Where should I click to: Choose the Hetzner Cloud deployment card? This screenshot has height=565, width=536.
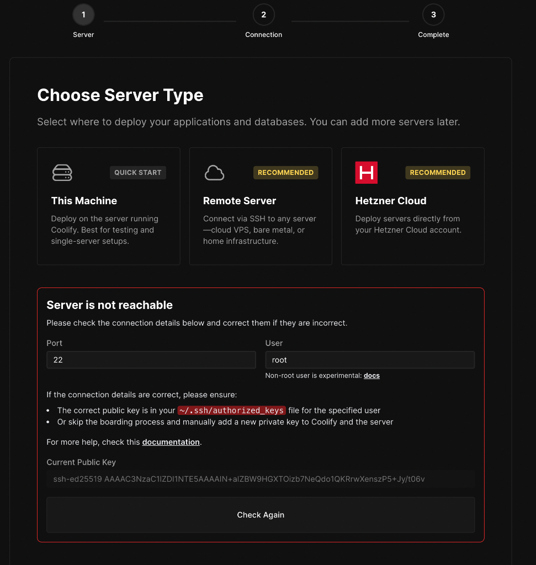pyautogui.click(x=412, y=206)
